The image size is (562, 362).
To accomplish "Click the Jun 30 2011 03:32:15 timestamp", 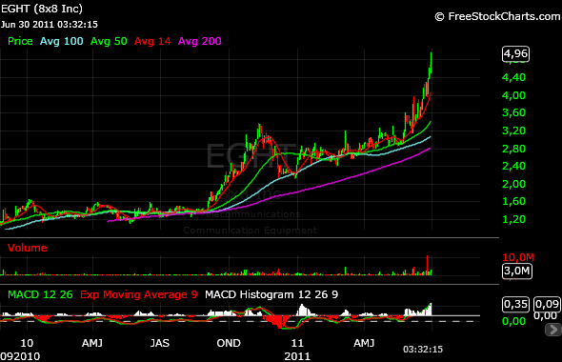I will pyautogui.click(x=50, y=25).
